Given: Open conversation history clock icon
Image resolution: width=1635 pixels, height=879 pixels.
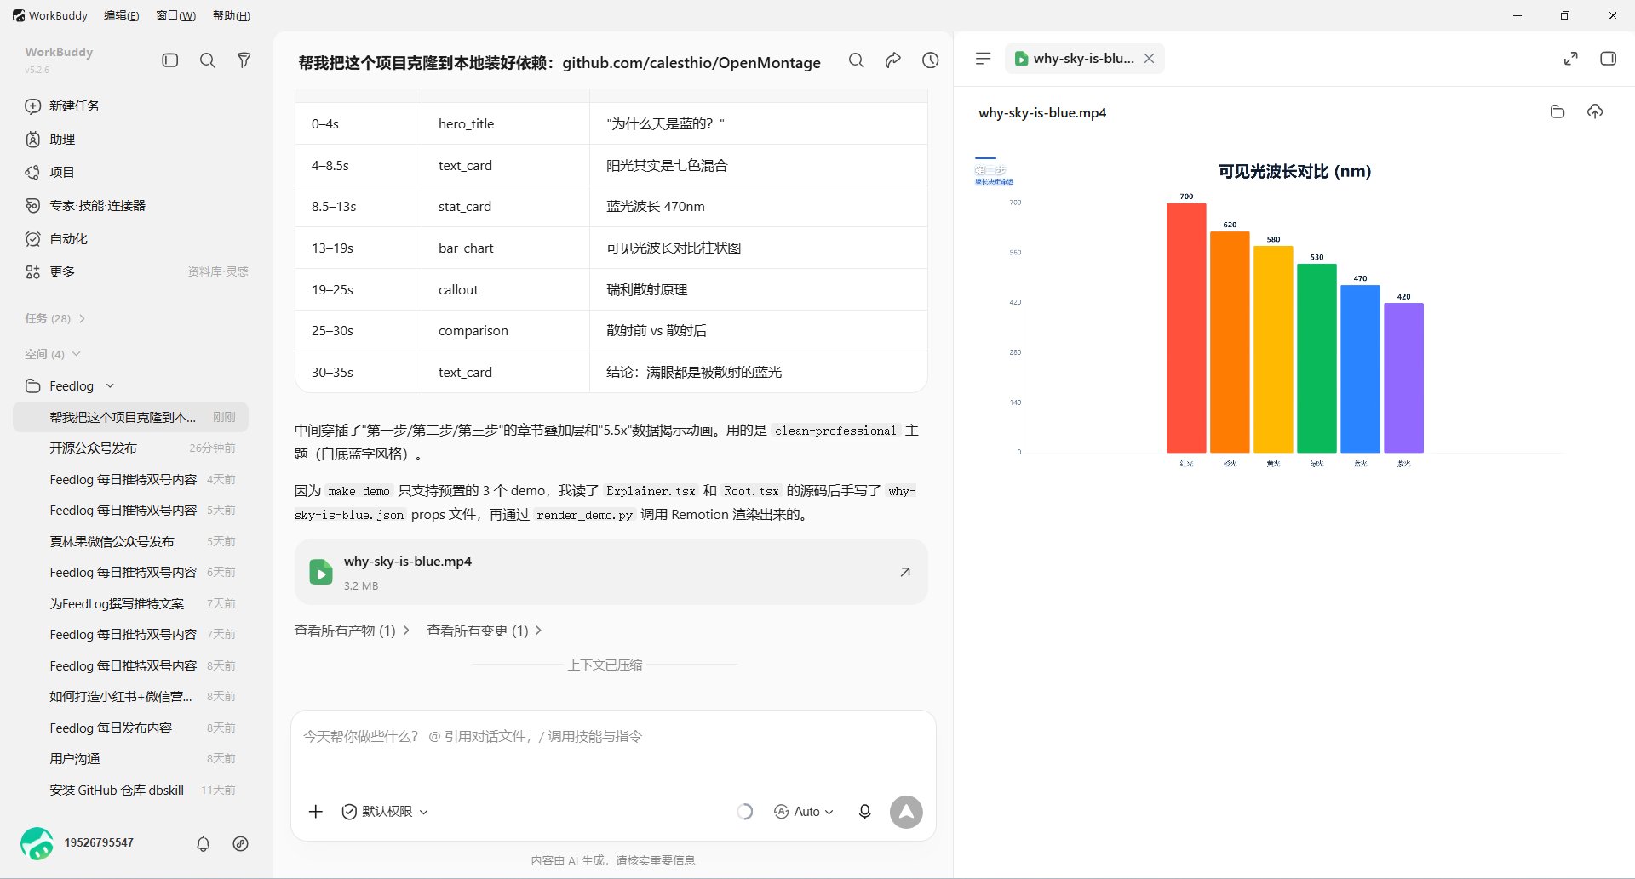Looking at the screenshot, I should [x=930, y=60].
